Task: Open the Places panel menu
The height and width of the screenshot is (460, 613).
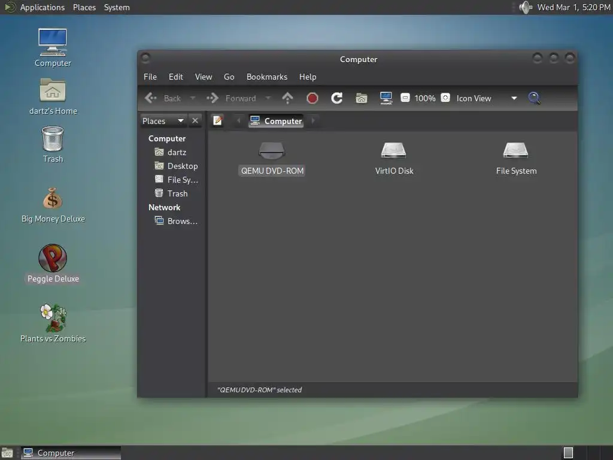Action: tap(84, 7)
